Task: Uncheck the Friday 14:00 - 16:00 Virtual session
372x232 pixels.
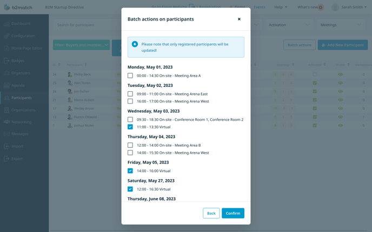Action: (x=130, y=170)
